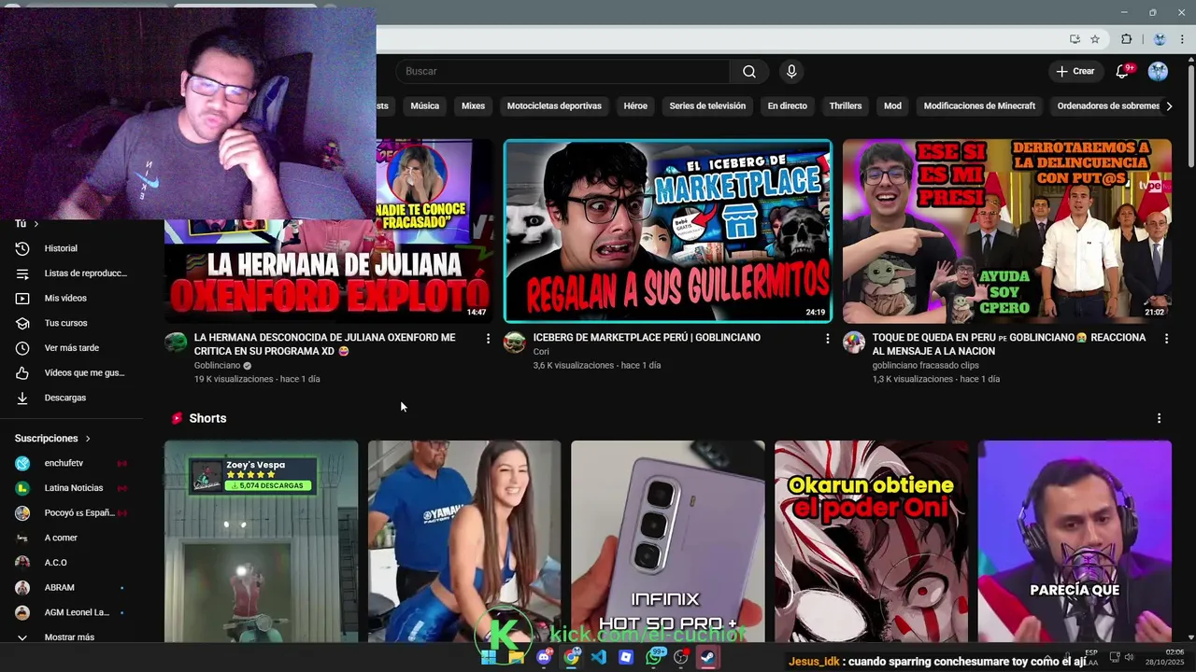Open goblinciano fracasado clips channel

tap(926, 366)
